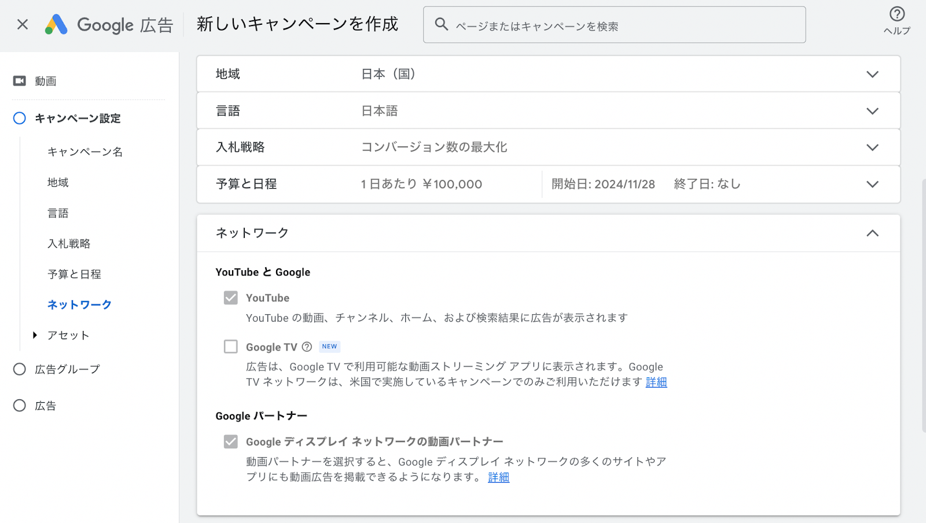Click the vertical page scrollbar

[924, 305]
